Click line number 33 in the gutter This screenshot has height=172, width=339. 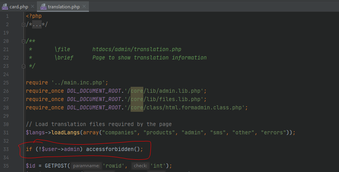tap(6, 149)
